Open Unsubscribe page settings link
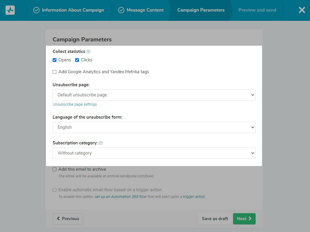This screenshot has height=232, width=310. point(75,104)
